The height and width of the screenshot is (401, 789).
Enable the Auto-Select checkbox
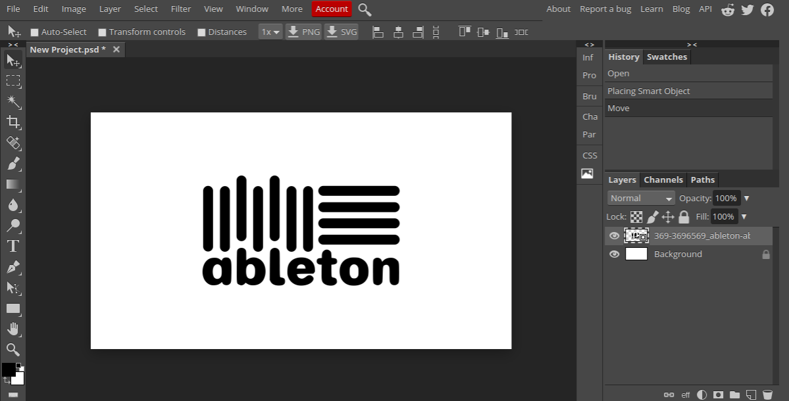point(34,32)
